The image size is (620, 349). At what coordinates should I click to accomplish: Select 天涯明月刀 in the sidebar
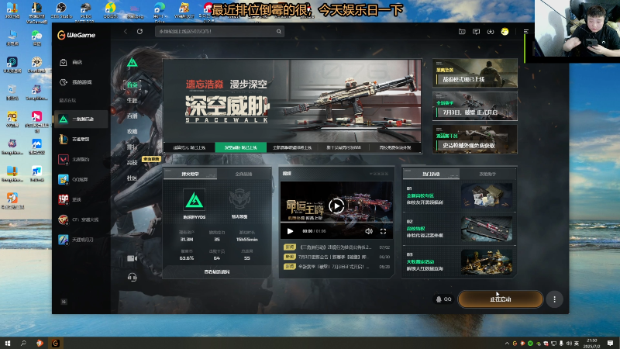[x=81, y=240]
